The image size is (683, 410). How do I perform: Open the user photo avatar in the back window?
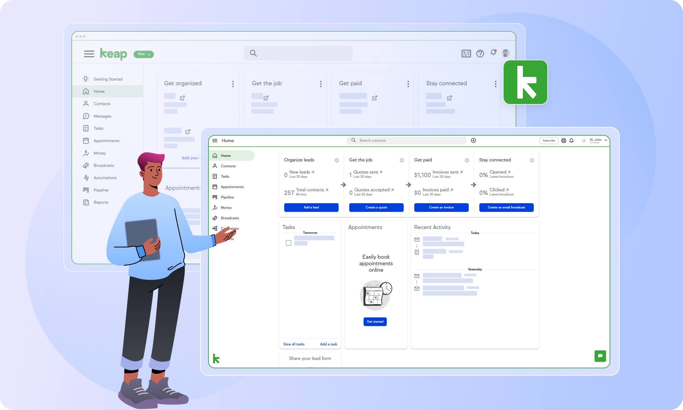pos(506,53)
